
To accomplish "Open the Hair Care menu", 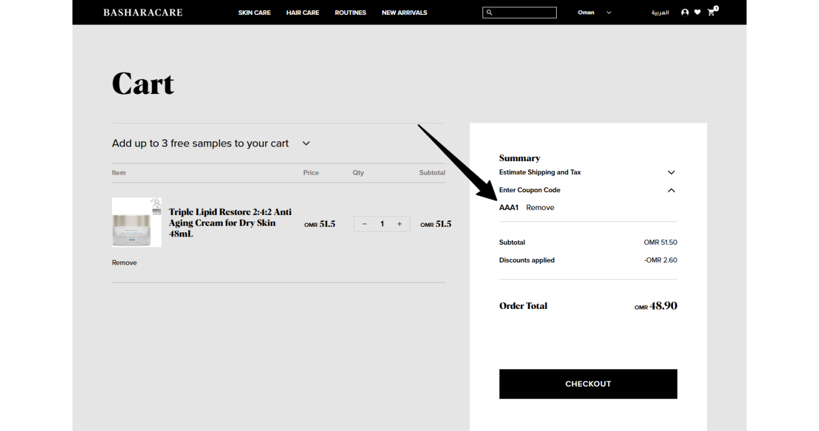I will (302, 13).
